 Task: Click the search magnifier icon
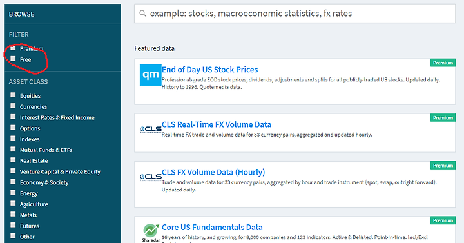(x=142, y=14)
